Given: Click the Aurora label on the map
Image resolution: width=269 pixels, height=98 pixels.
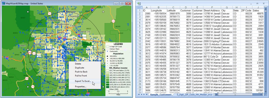Looking at the screenshot, I should 100,52.
